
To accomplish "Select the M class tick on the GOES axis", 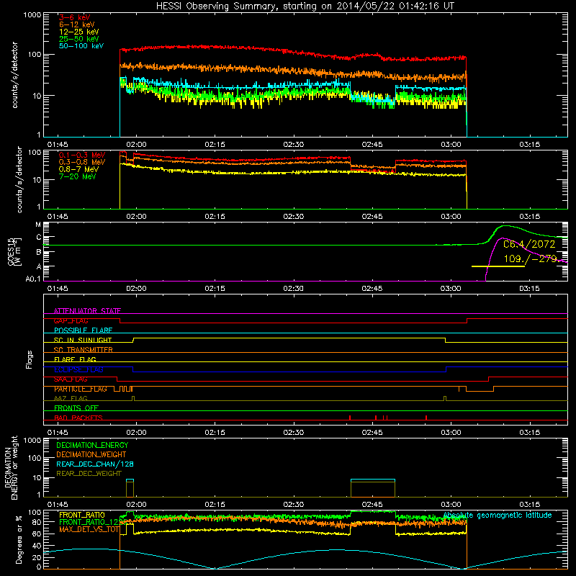I will [x=38, y=225].
